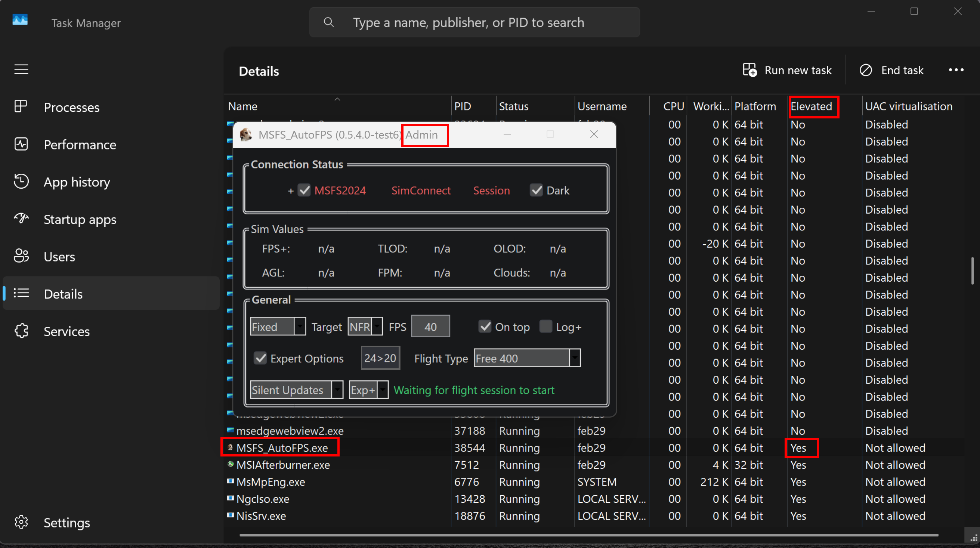Open the NFR target dropdown
The image size is (980, 548).
pos(365,326)
